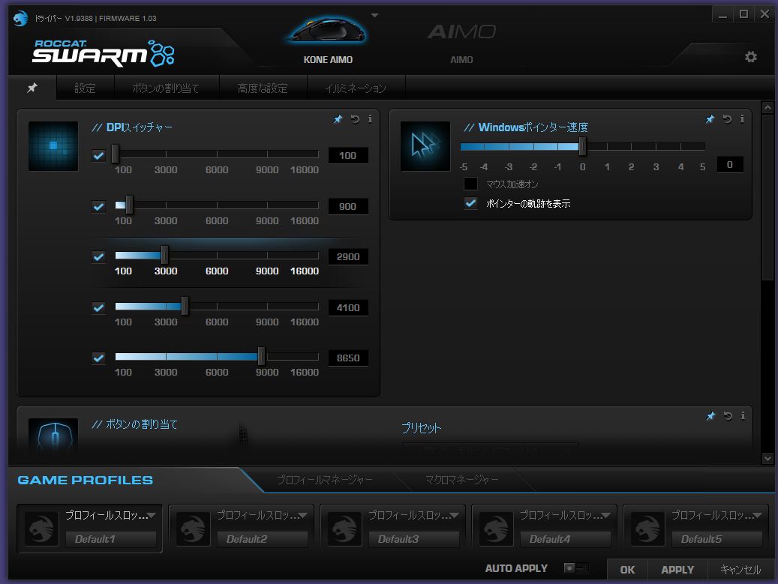
Task: Click the GAME PROFILES heading
Action: click(x=86, y=480)
